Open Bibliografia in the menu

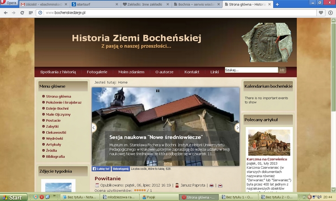pyautogui.click(x=55, y=156)
